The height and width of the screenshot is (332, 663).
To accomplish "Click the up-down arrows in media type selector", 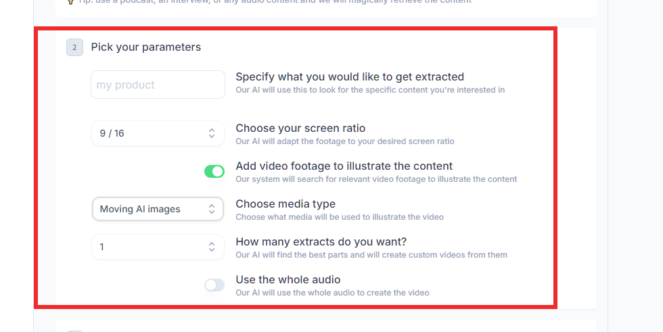I will tap(212, 209).
